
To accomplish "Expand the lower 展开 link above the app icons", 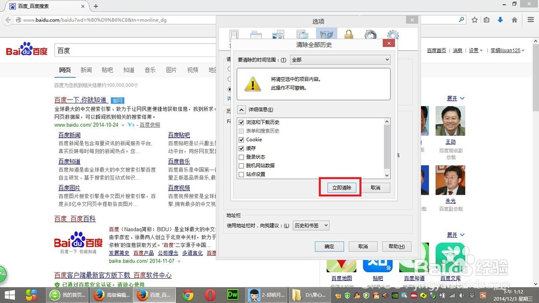I will [x=455, y=235].
